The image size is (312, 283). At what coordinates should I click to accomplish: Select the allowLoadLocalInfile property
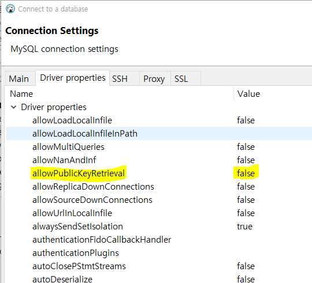[72, 120]
